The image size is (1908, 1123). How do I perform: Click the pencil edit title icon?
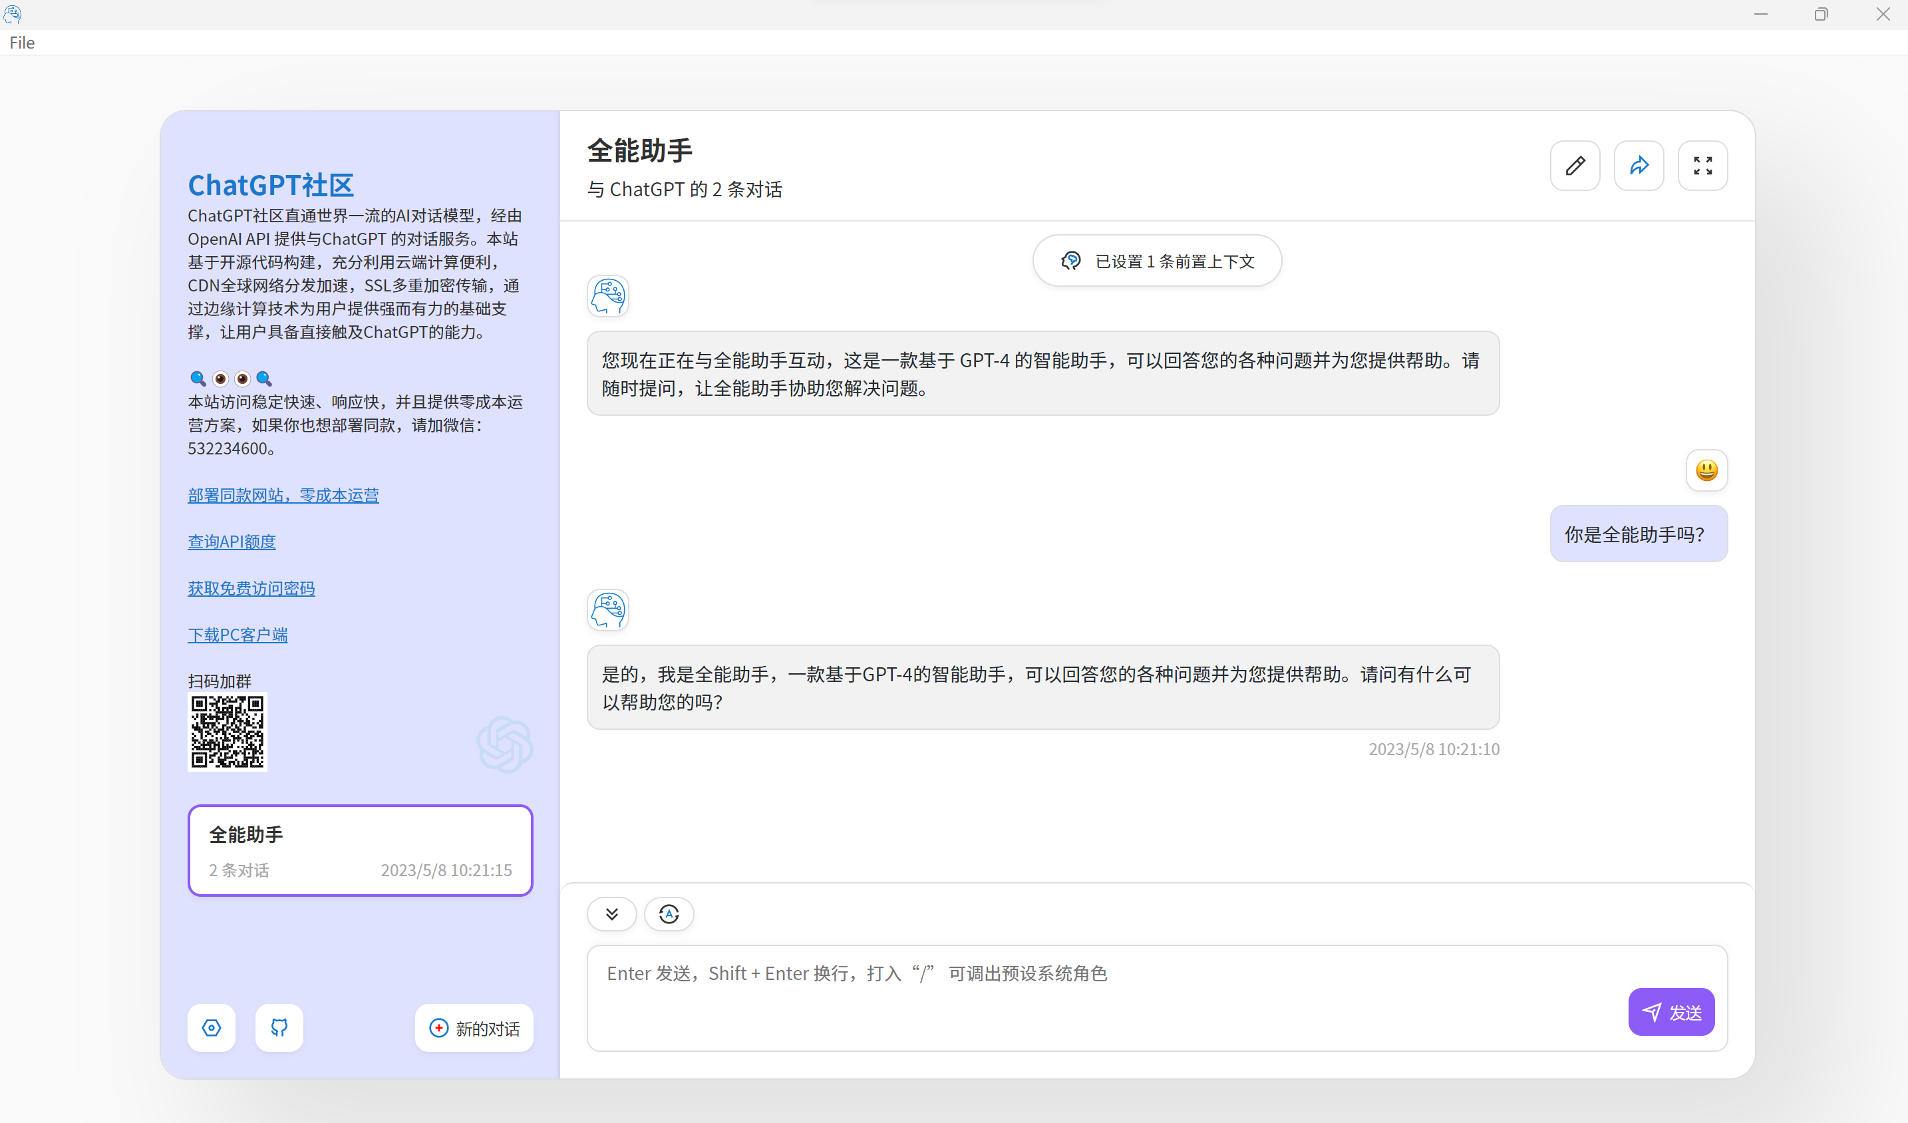[x=1575, y=165]
